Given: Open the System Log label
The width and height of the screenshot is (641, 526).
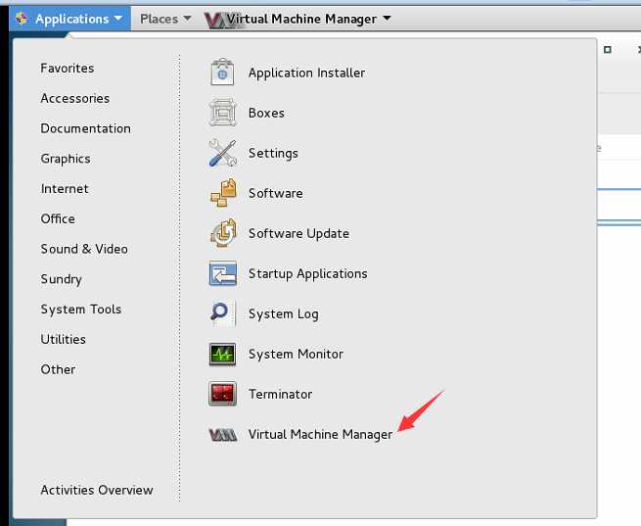Looking at the screenshot, I should (284, 314).
